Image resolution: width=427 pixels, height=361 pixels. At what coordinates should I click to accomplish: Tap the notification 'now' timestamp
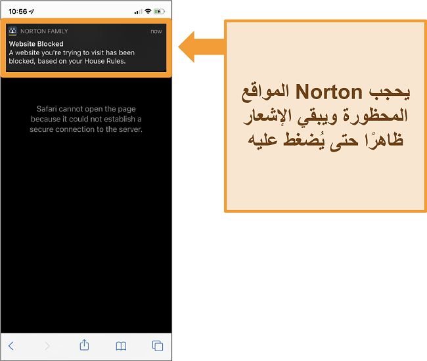point(156,32)
